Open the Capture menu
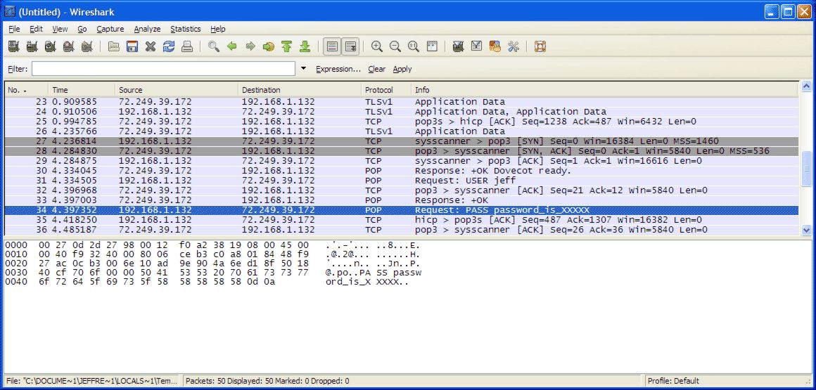816x390 pixels. coord(110,29)
